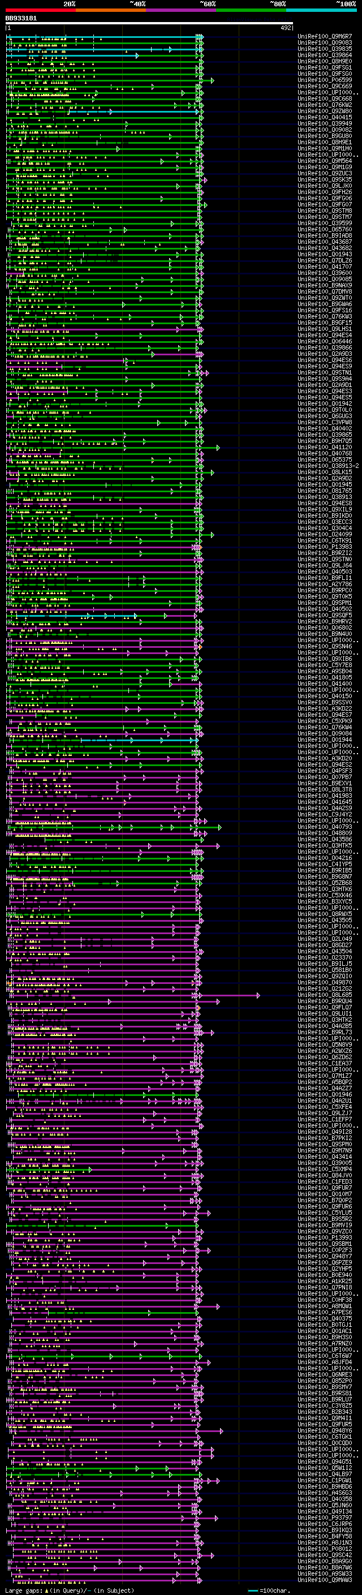Select the UniRef100_P08012 label
This screenshot has width=362, height=1595.
click(x=325, y=1549)
